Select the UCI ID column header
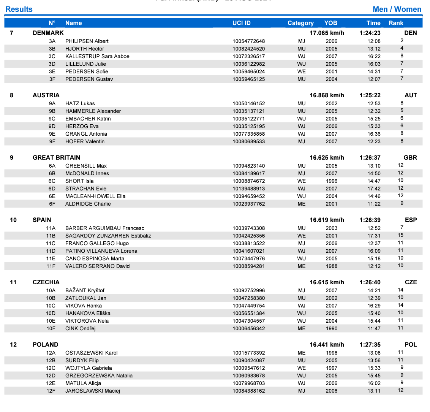The height and width of the screenshot is (412, 430). pos(242,23)
